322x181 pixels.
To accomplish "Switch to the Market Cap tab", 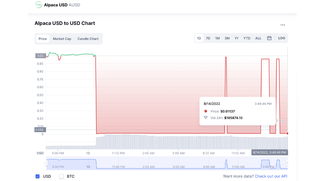I will (62, 39).
